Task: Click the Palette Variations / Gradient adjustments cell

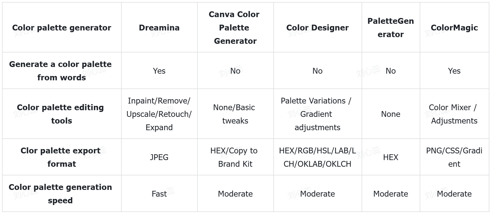Action: pos(317,114)
